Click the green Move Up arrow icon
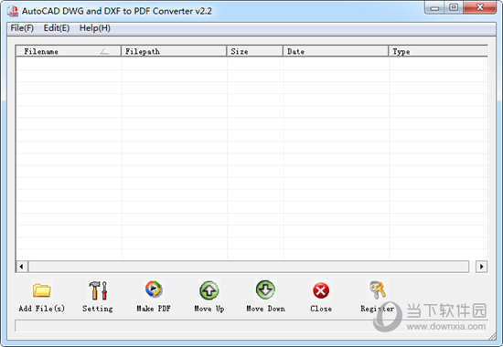 [x=209, y=290]
